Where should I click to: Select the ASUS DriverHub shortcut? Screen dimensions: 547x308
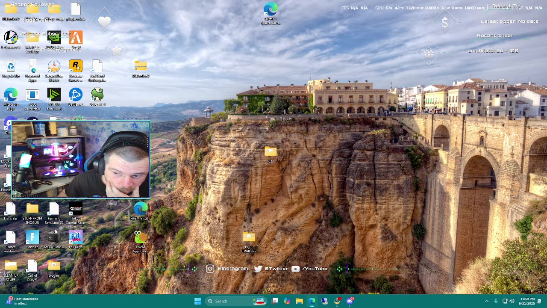(x=32, y=99)
